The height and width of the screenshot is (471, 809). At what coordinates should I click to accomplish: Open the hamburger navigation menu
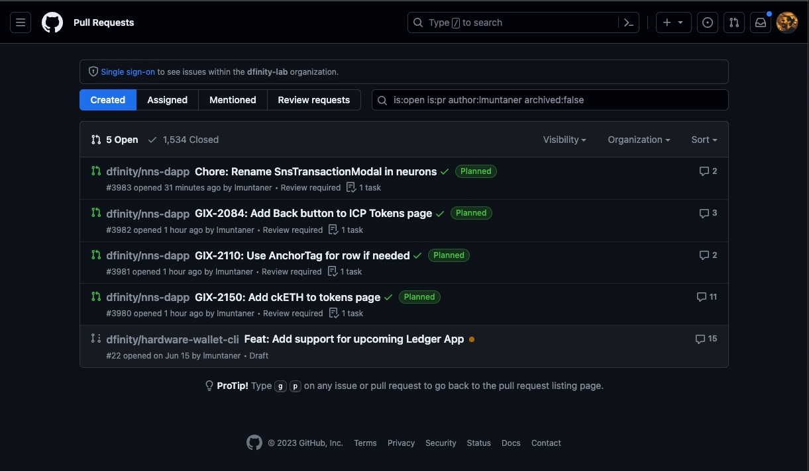coord(21,22)
